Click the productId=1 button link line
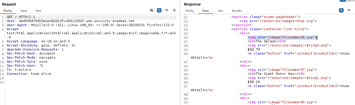This screenshot has width=355, height=105. pyautogui.click(x=298, y=54)
